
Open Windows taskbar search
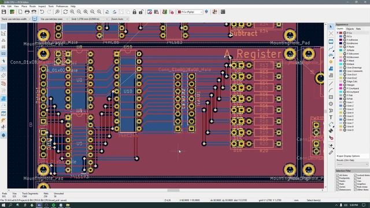[10, 205]
